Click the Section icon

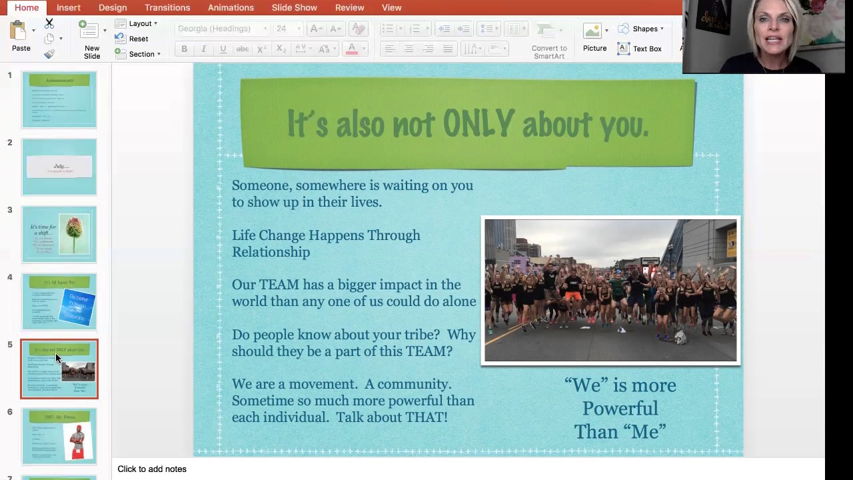pyautogui.click(x=120, y=54)
